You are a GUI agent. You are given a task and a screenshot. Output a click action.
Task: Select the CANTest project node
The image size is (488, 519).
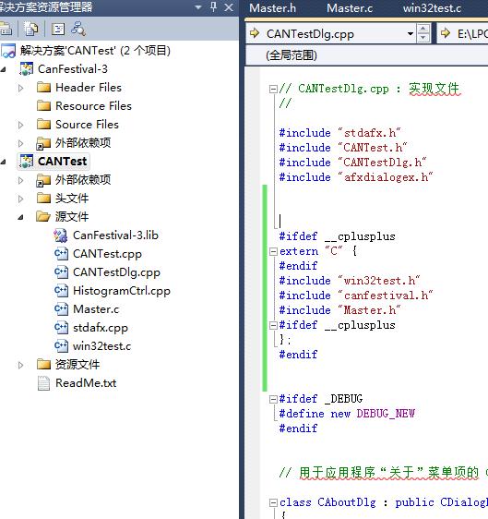(62, 162)
